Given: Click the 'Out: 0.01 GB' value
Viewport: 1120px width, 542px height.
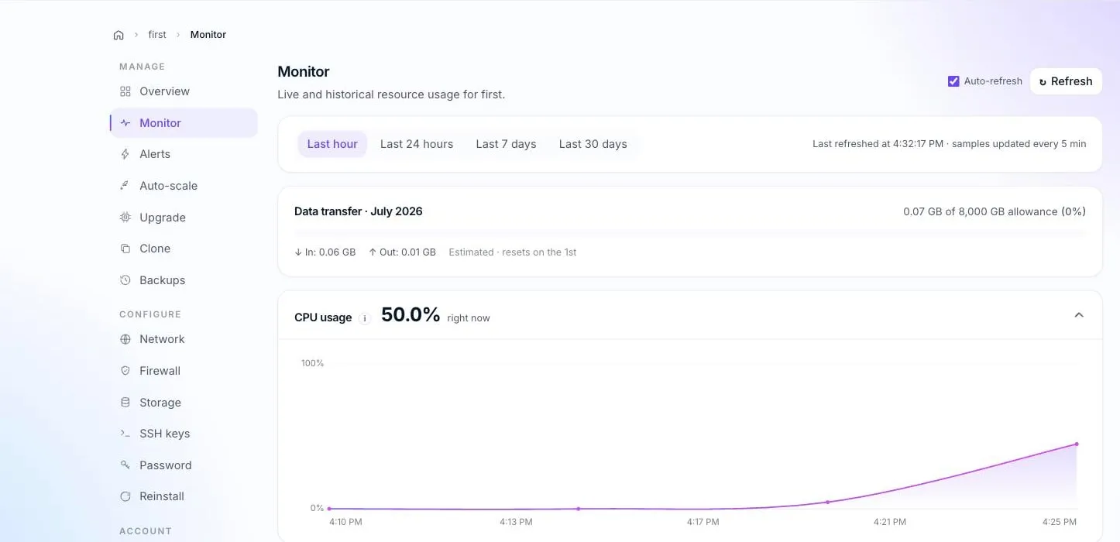Looking at the screenshot, I should click(x=402, y=252).
